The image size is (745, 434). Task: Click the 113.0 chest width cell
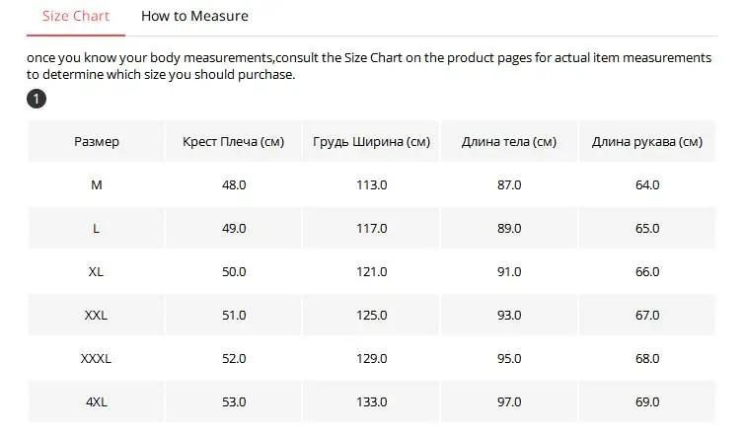(x=372, y=184)
